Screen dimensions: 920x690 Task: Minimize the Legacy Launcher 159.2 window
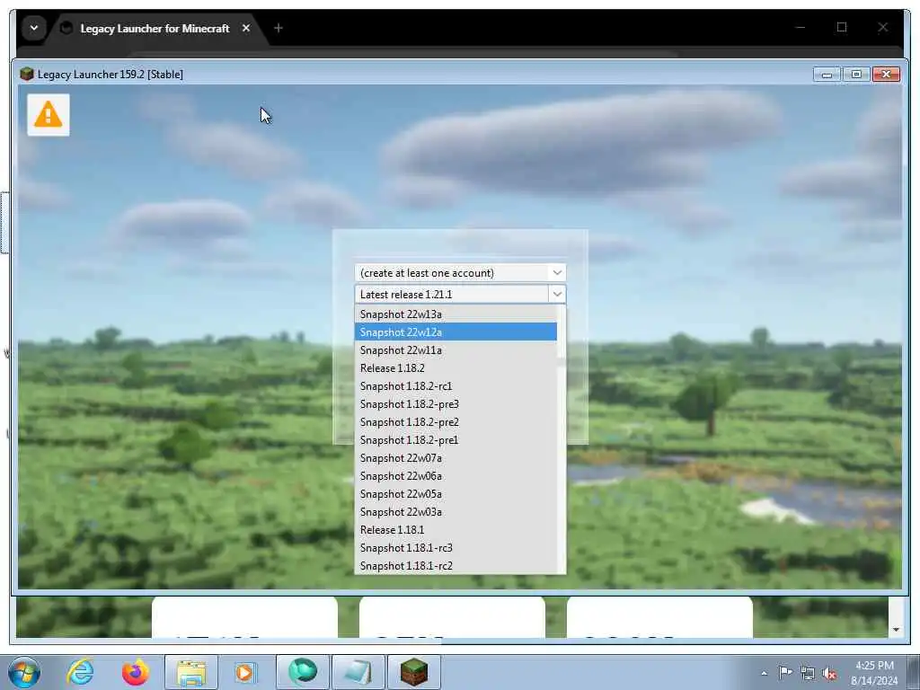pos(827,75)
